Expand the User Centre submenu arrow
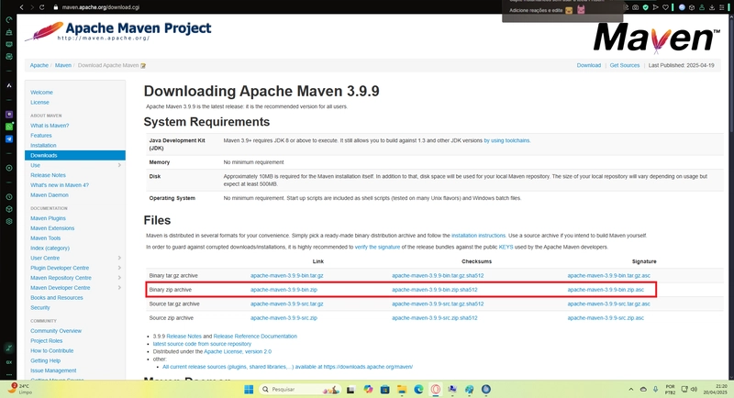 [119, 258]
